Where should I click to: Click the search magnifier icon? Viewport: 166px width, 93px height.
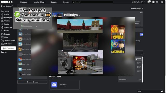[73, 2]
